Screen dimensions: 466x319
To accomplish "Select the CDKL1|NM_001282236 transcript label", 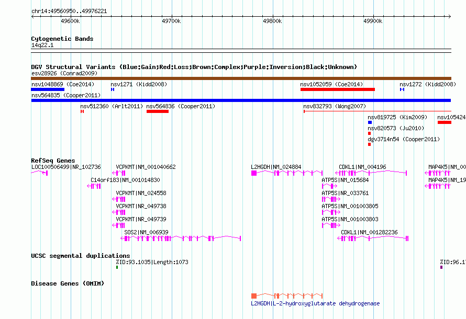I will pos(369,232).
